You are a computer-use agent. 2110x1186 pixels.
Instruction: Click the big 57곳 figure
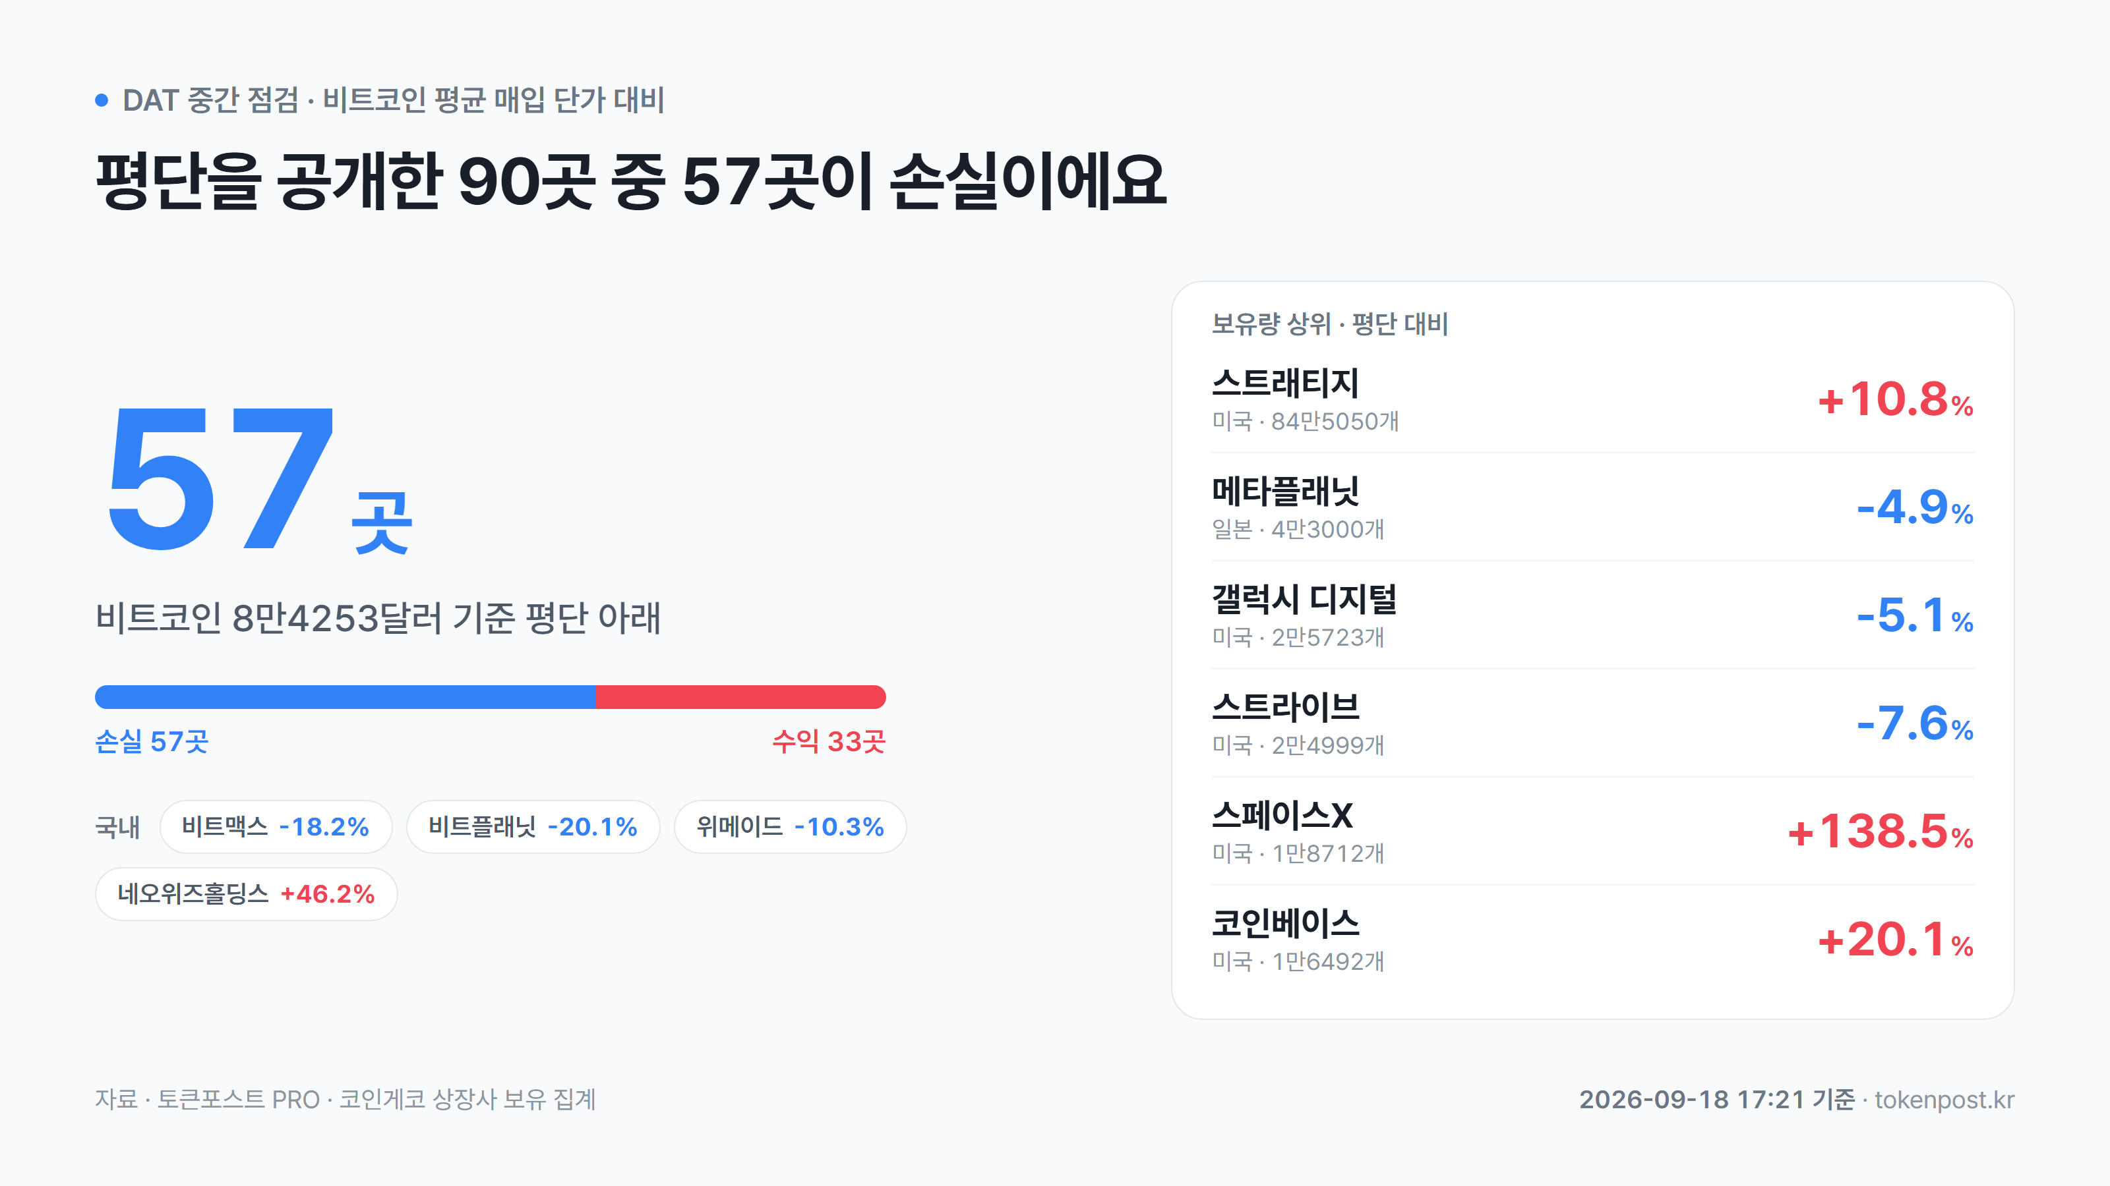(260, 479)
